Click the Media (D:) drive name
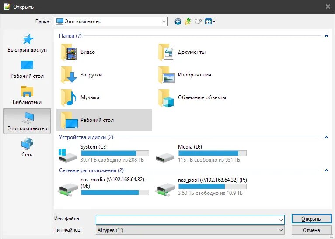Image resolution: width=335 pixels, height=239 pixels. coord(190,147)
